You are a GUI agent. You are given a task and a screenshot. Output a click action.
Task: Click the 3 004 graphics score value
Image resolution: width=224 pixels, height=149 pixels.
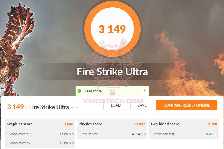(68, 124)
